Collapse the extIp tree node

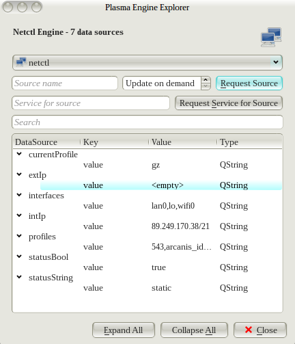[19, 174]
